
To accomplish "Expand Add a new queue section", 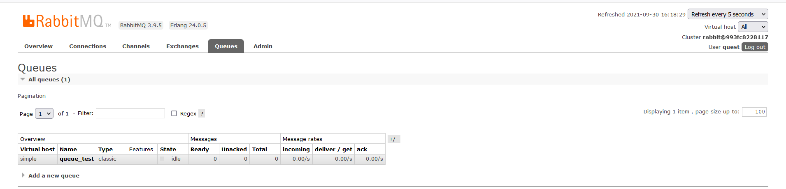I will point(53,175).
